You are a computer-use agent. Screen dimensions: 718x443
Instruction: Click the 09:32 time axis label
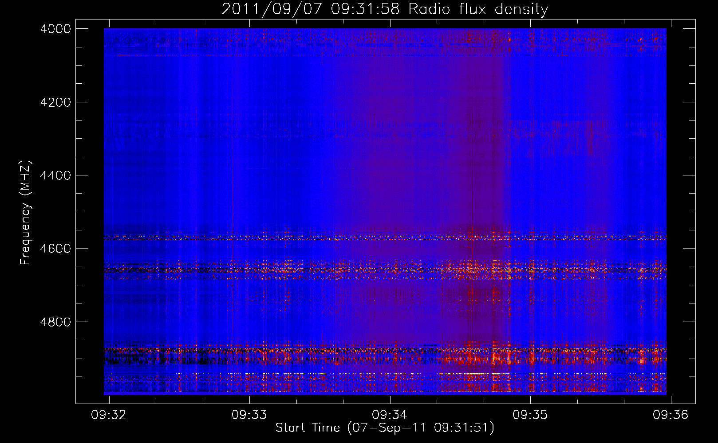(109, 415)
